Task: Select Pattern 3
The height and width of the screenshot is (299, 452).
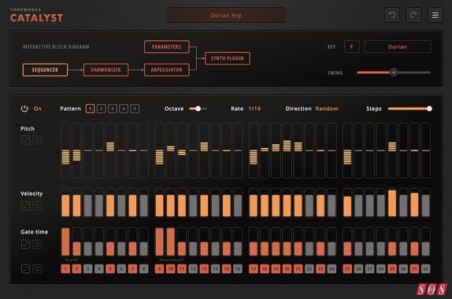Action: (x=113, y=109)
